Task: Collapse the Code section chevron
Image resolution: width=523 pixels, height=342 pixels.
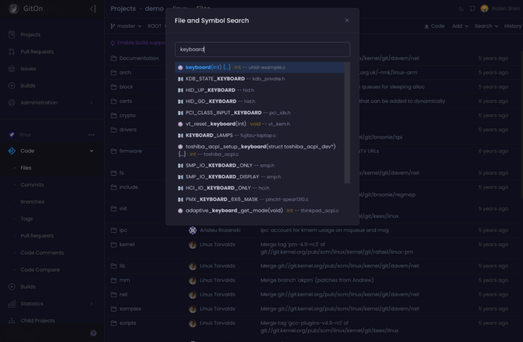Action: point(91,151)
